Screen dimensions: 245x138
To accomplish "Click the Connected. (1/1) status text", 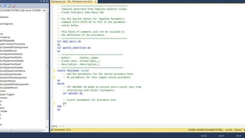I will (x=62, y=130).
